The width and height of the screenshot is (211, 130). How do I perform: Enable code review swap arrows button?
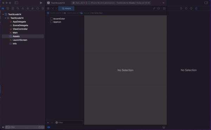point(154,8)
